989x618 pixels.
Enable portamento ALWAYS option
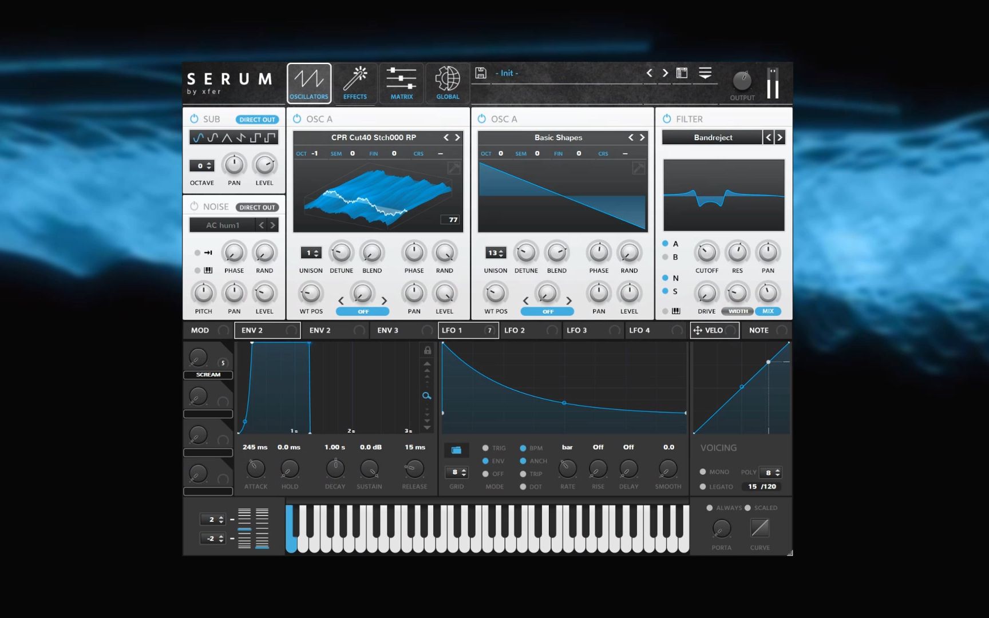710,508
